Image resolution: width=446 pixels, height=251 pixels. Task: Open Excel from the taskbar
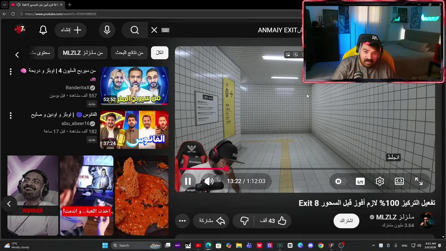280,245
